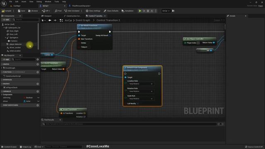The width and height of the screenshot is (265, 149).
Task: Click Browse in the toolbar
Action: click(33, 11)
